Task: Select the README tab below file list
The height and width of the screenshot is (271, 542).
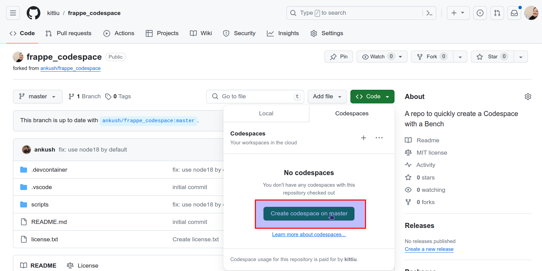Action: (38, 266)
